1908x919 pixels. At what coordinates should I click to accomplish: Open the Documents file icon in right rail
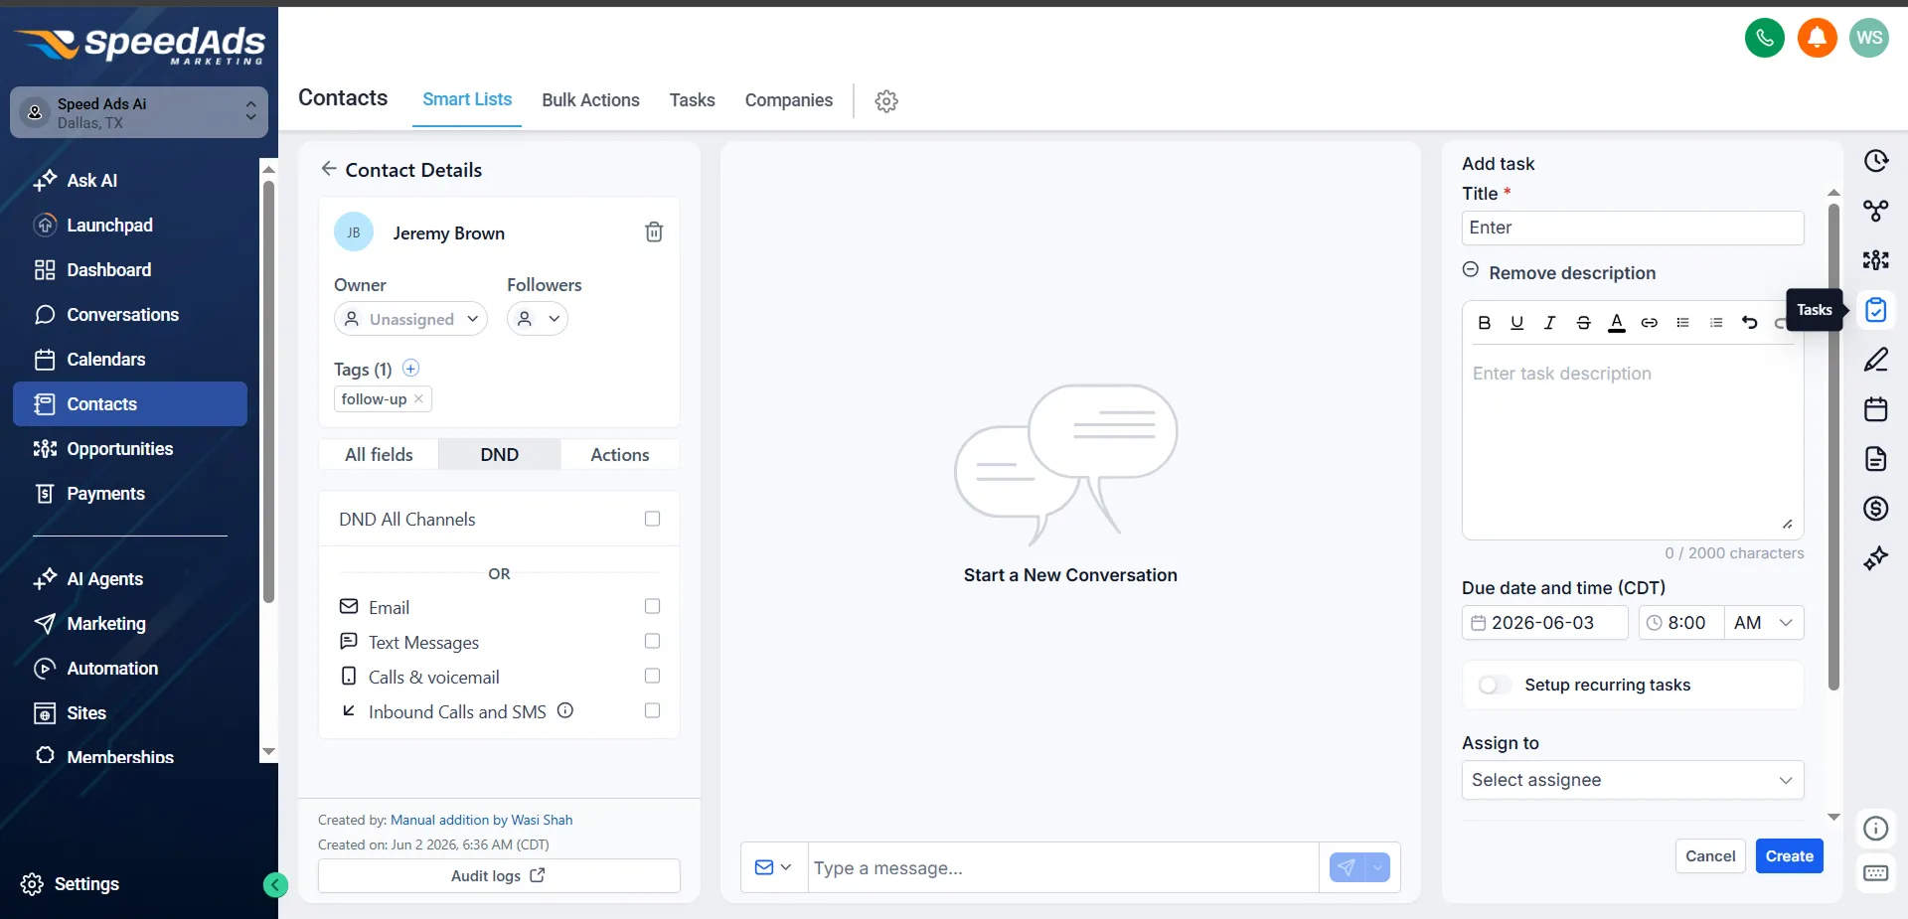coord(1875,459)
